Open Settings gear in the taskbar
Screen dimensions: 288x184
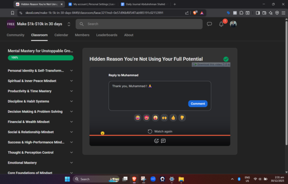pos(172,179)
